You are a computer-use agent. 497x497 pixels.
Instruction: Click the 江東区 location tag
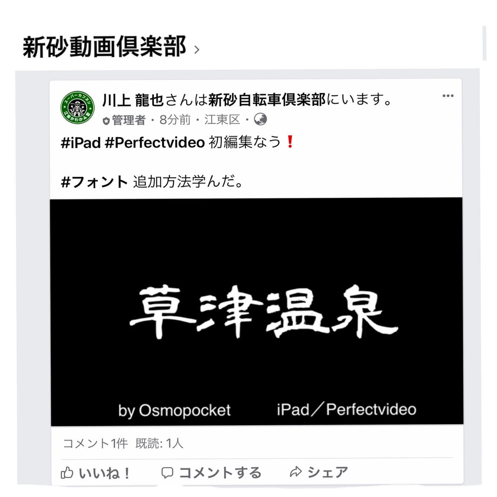tap(222, 120)
